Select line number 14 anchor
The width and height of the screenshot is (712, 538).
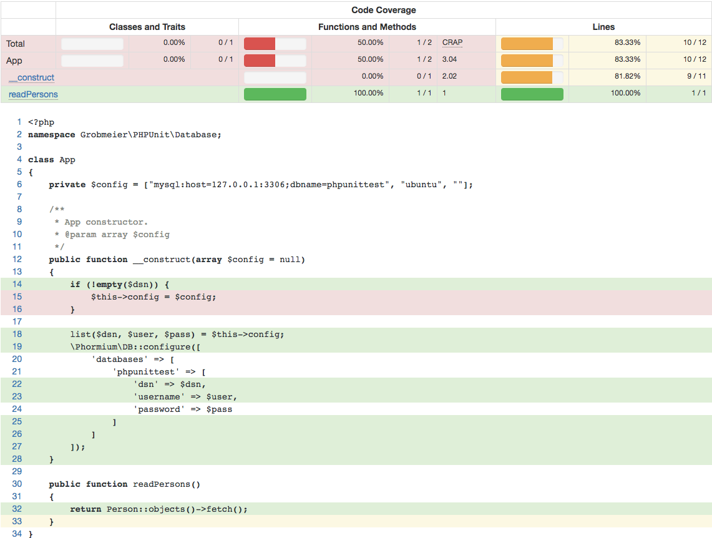(x=17, y=284)
